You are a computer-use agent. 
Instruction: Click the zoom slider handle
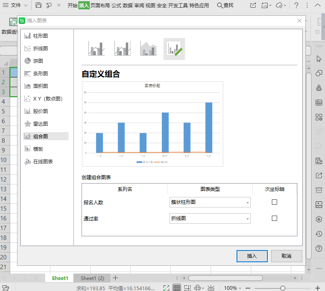point(282,288)
